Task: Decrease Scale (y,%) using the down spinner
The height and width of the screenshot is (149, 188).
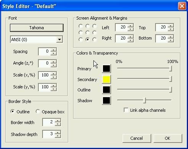Action: point(54,89)
